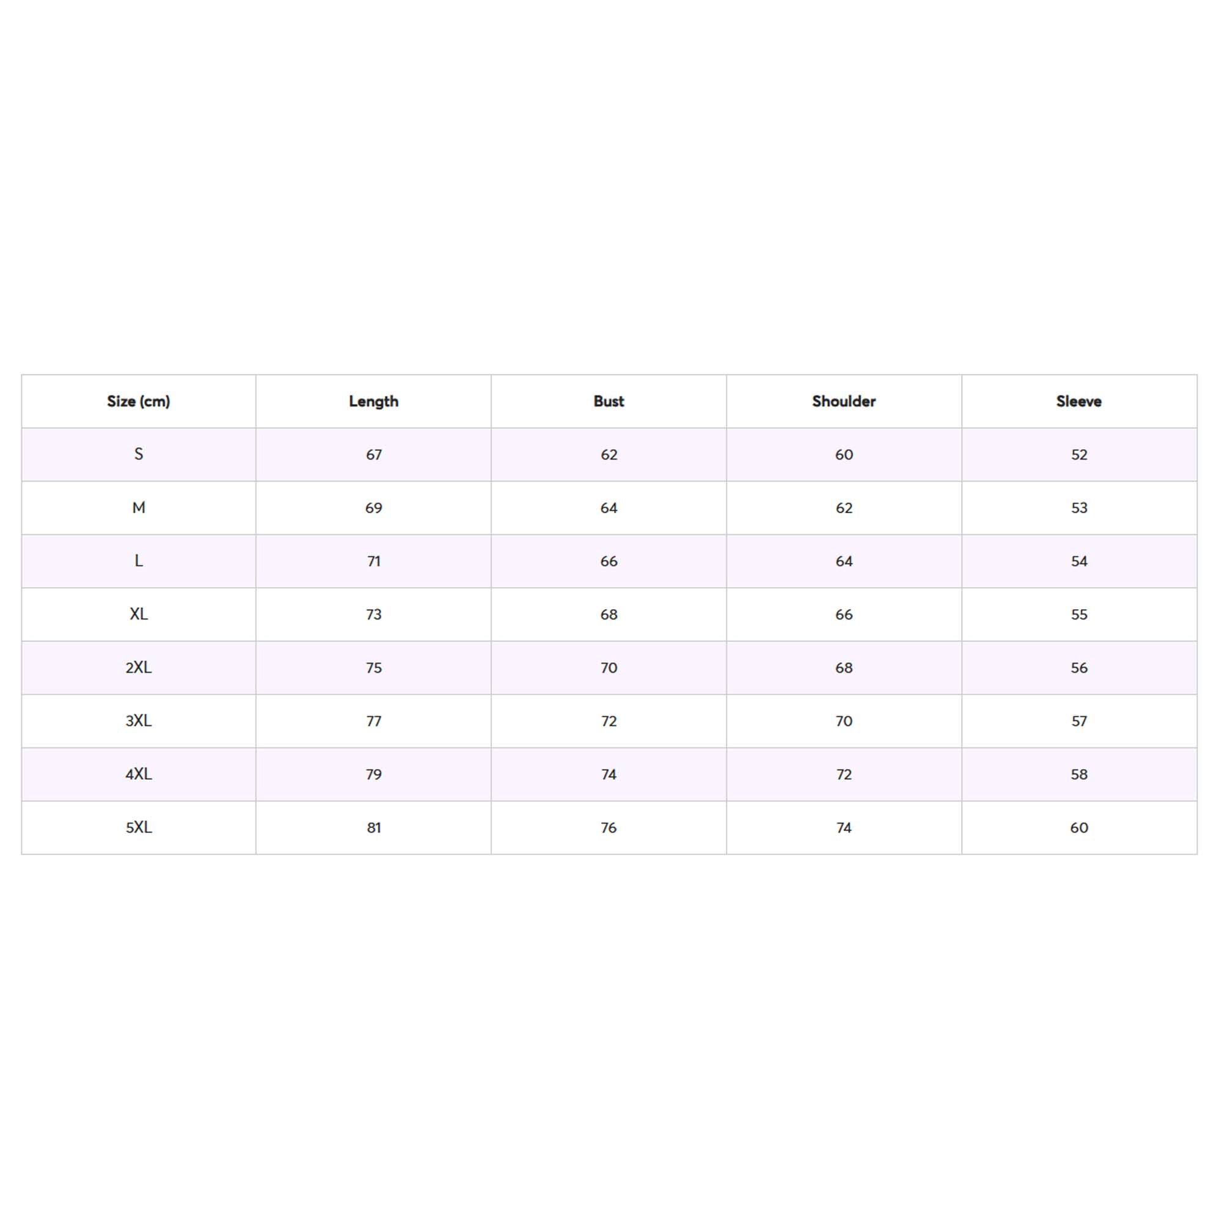Select the Sleeve value 55 for size XL
1222x1222 pixels.
pos(1078,614)
